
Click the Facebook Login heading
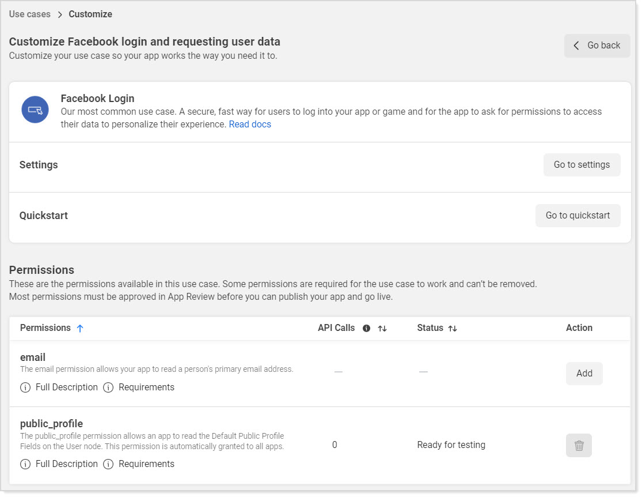[x=97, y=99]
